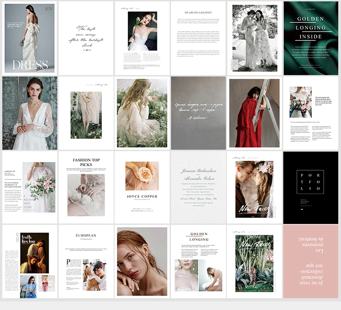Select the pink upside-down French text page
Viewport: 341px width, 310px height.
[311, 261]
